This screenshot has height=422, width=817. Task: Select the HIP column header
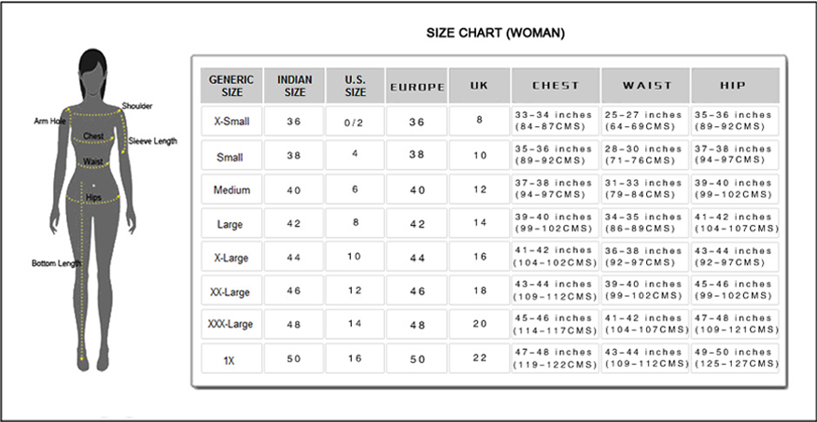734,86
